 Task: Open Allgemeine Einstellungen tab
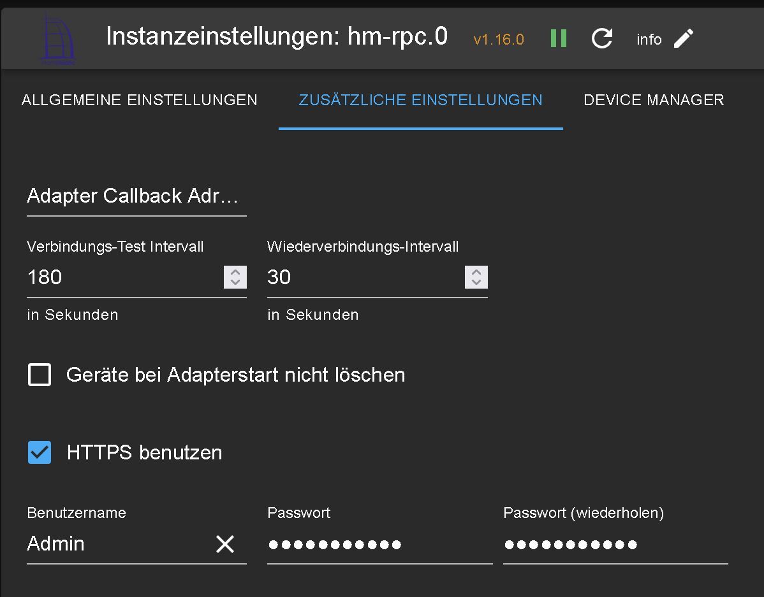tap(140, 100)
